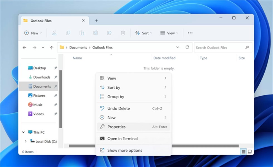
Task: Add a new tab with plus icon
Action: pyautogui.click(x=96, y=21)
